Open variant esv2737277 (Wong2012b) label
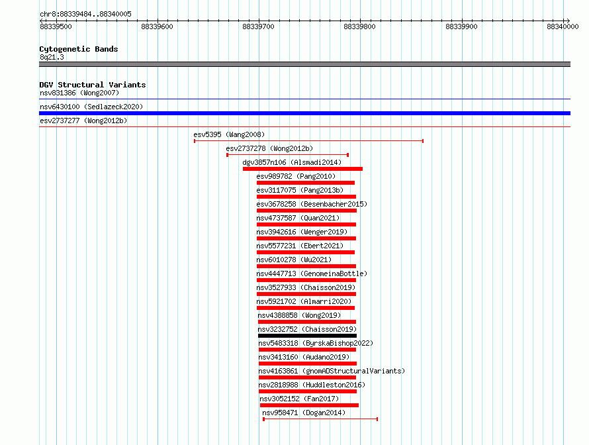This screenshot has width=589, height=445. pyautogui.click(x=83, y=121)
